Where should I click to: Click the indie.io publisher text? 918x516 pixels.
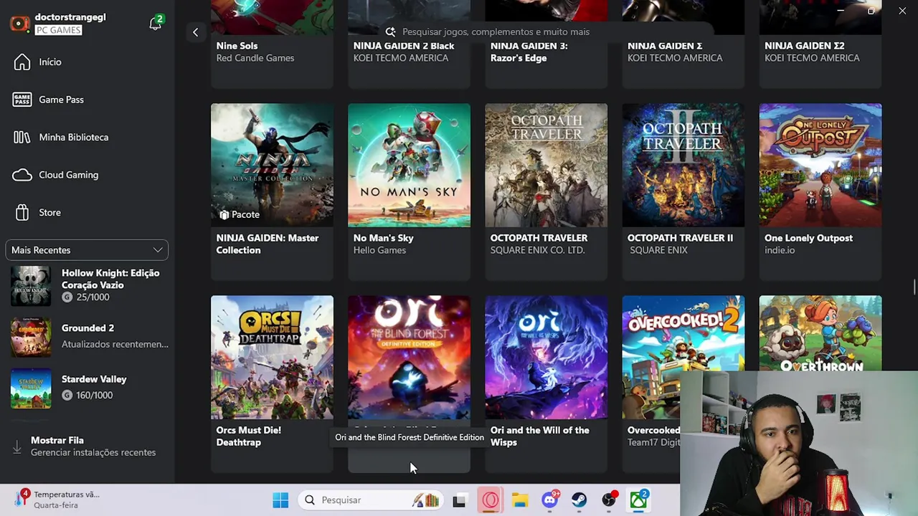[780, 250]
